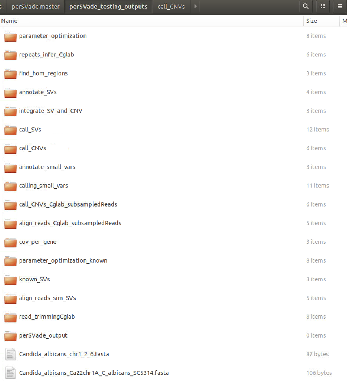Select the align_reads_sim_SVs folder row
347x382 pixels.
click(173, 298)
